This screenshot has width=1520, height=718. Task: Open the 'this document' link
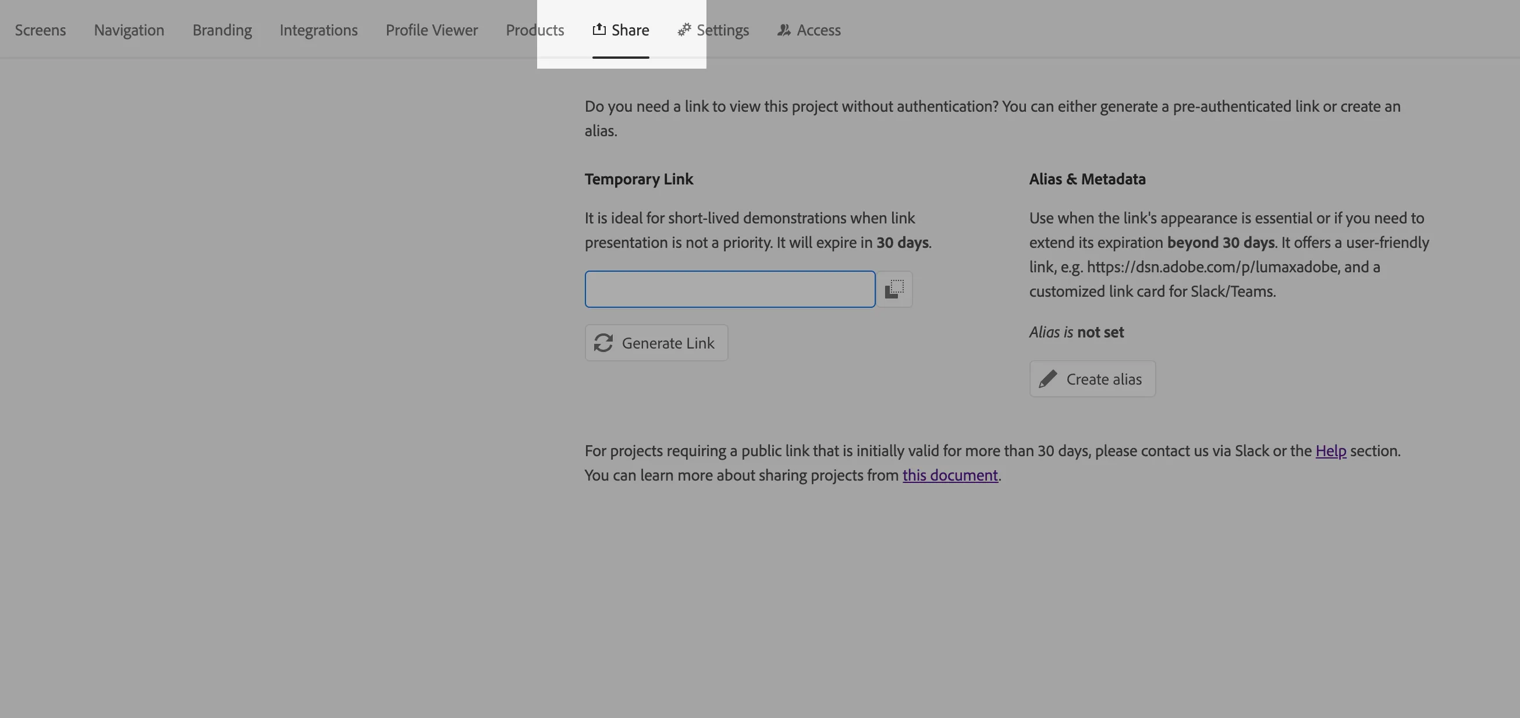(x=950, y=475)
